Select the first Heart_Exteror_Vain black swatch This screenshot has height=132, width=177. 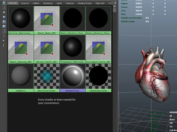point(73,20)
